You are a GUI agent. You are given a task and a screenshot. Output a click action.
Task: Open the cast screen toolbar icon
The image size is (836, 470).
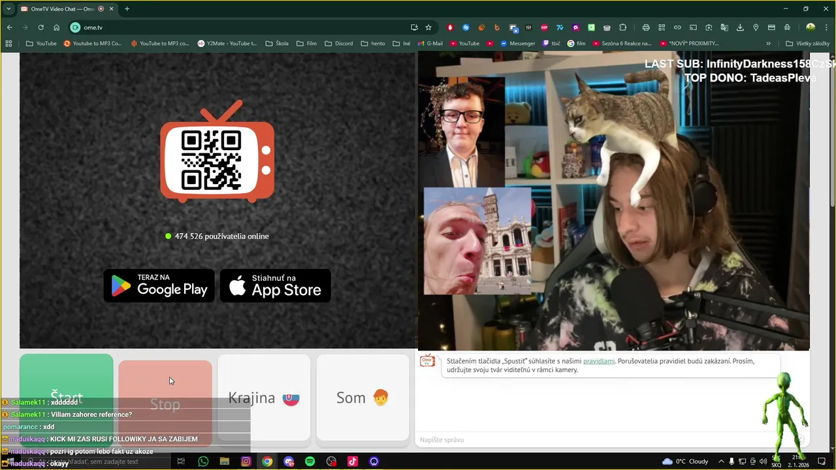693,27
